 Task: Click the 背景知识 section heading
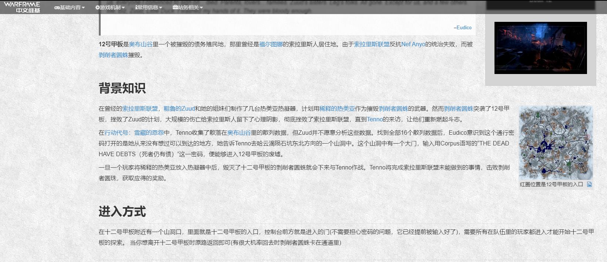(122, 88)
